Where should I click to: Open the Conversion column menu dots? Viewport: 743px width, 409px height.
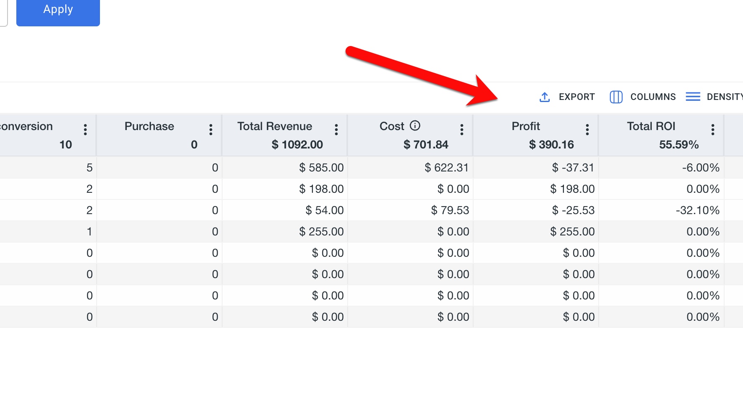85,130
